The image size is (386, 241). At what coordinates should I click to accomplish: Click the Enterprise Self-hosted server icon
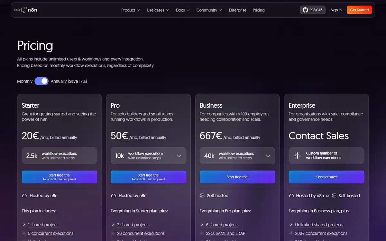(334, 195)
